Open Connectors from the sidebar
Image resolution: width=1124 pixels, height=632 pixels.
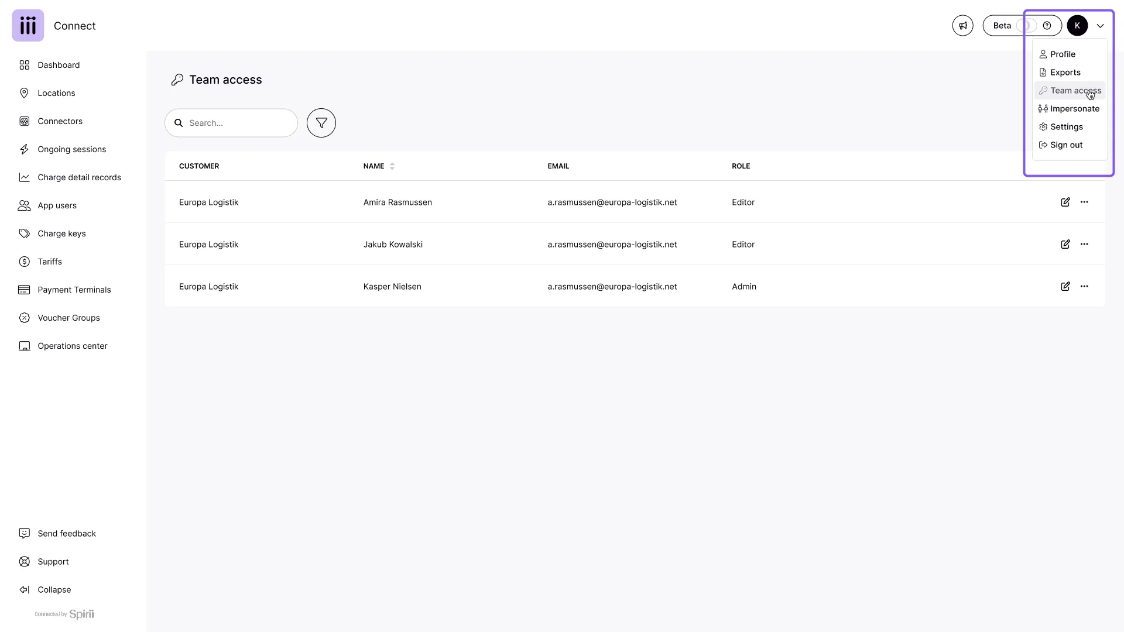(60, 121)
